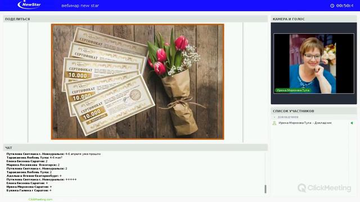This screenshot has width=360, height=202.
Task: Click the presenter person icon in participant list
Action: [274, 123]
